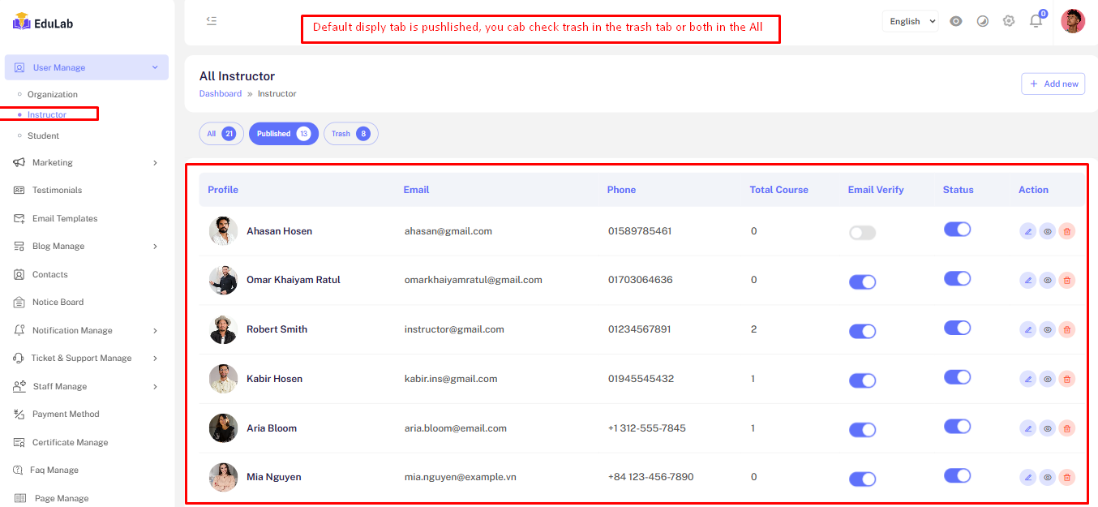This screenshot has width=1098, height=507.
Task: Toggle Status switch for Omar Khaiyam Ratul
Action: point(957,278)
